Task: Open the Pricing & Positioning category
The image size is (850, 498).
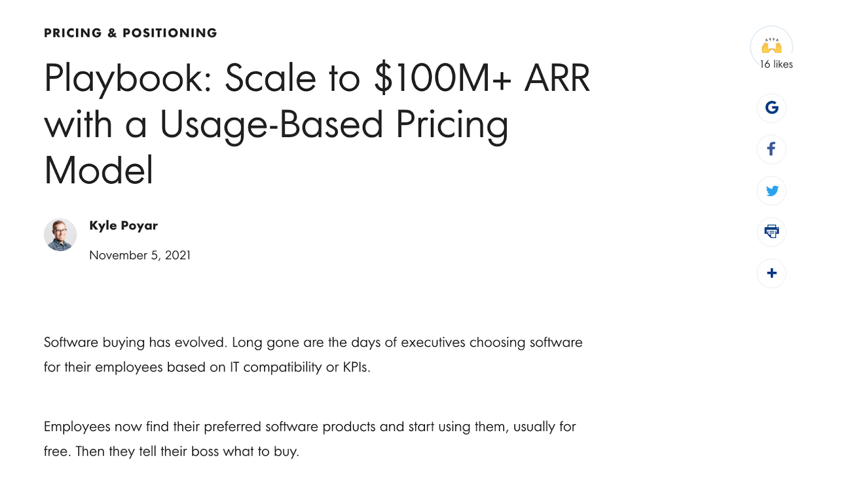Action: (130, 33)
